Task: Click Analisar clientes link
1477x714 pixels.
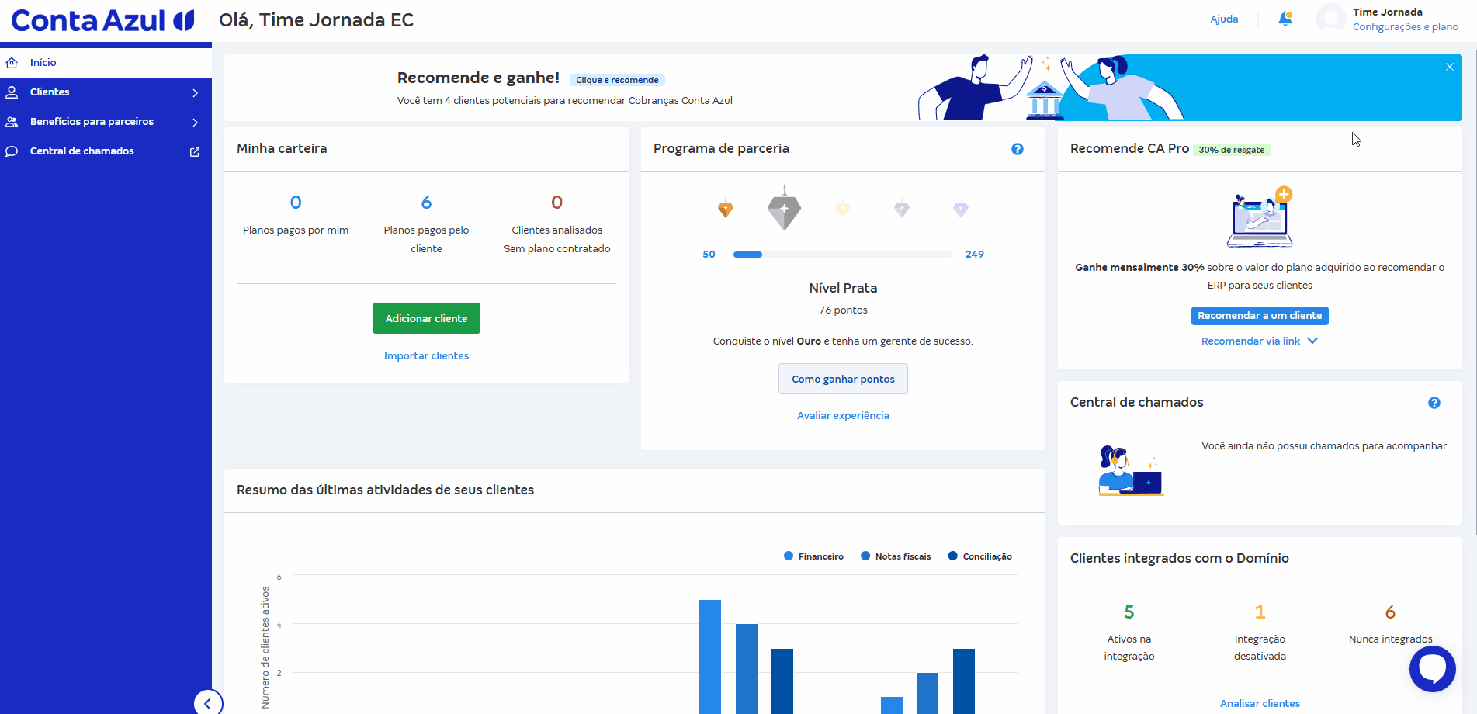Action: click(1260, 704)
